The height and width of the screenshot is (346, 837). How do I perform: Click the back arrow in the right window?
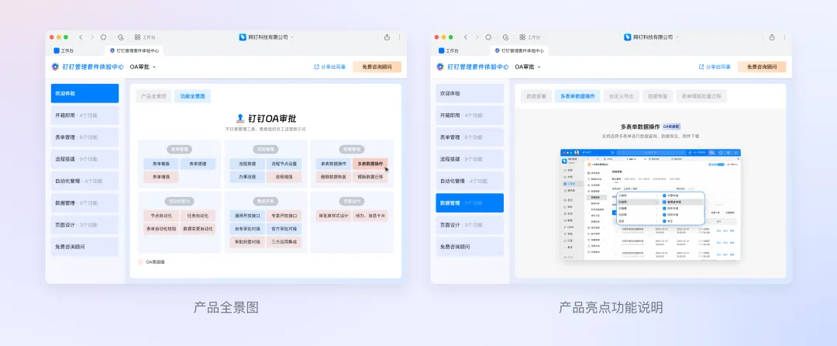(466, 37)
